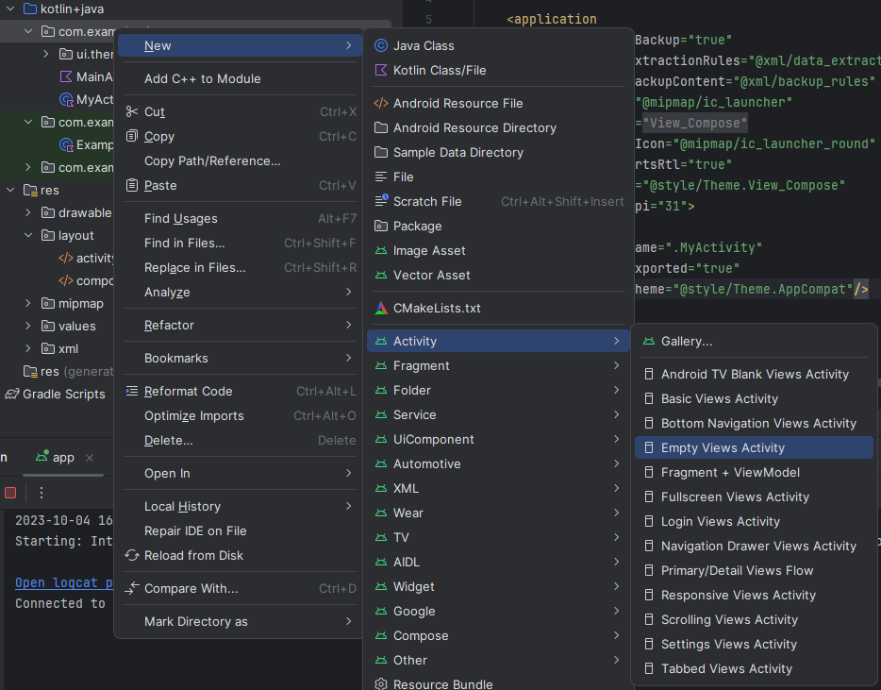
Task: Click the Scratch File icon
Action: pos(381,201)
